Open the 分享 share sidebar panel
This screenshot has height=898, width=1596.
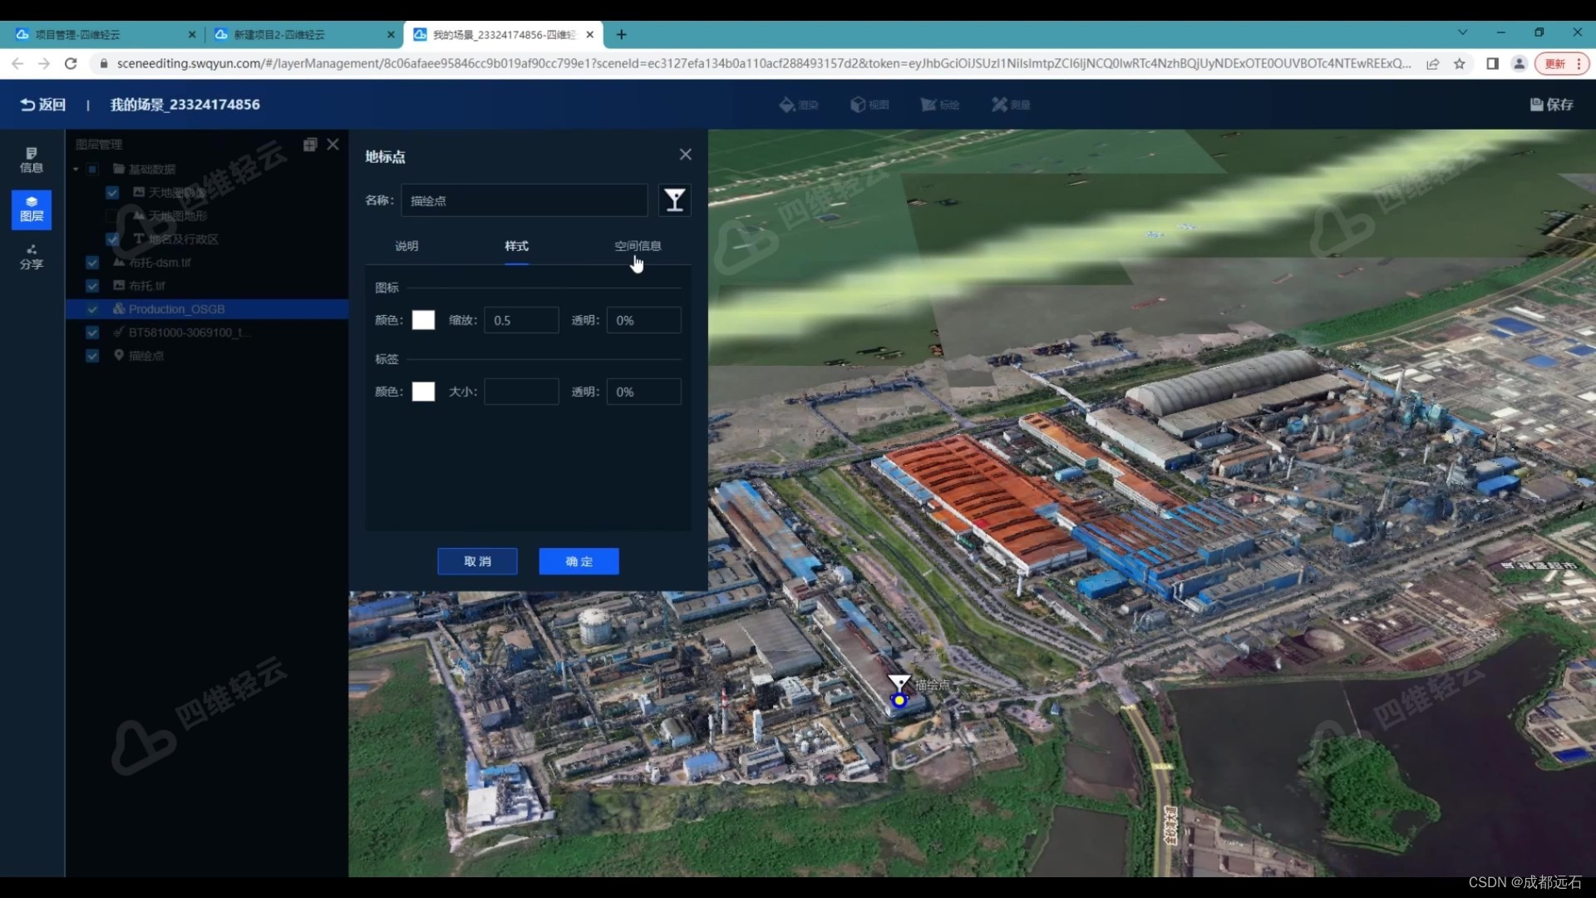coord(32,256)
